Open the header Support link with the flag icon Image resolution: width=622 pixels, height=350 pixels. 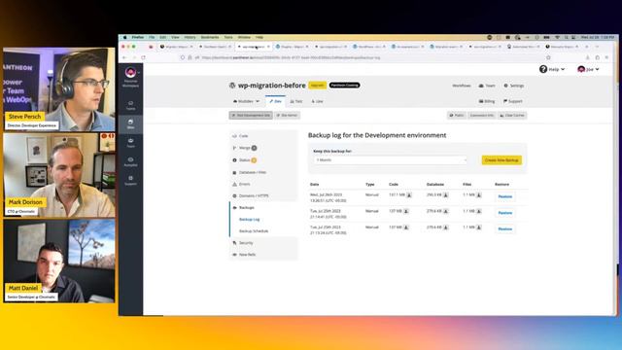[513, 101]
